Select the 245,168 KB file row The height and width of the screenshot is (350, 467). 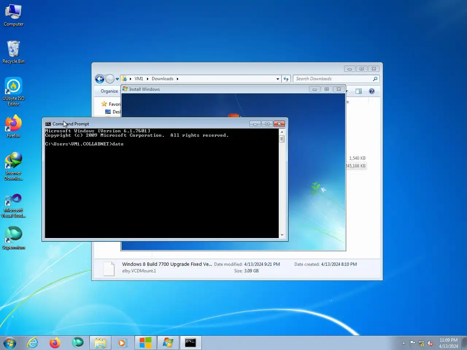coord(356,166)
